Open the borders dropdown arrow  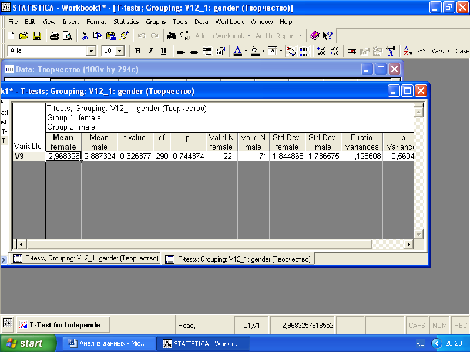tap(281, 51)
